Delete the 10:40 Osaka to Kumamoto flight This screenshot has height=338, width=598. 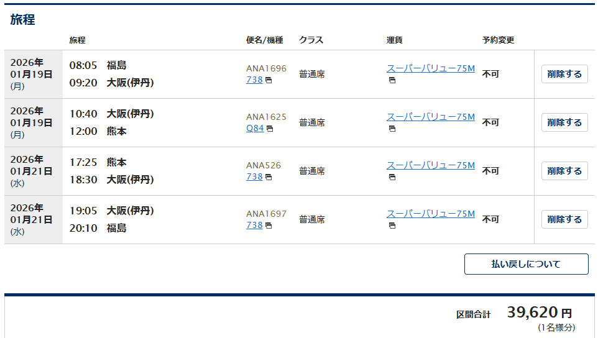click(564, 122)
